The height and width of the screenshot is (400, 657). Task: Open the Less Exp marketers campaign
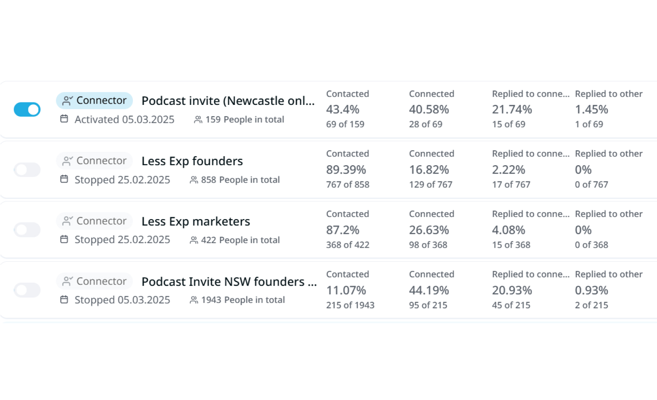coord(196,221)
